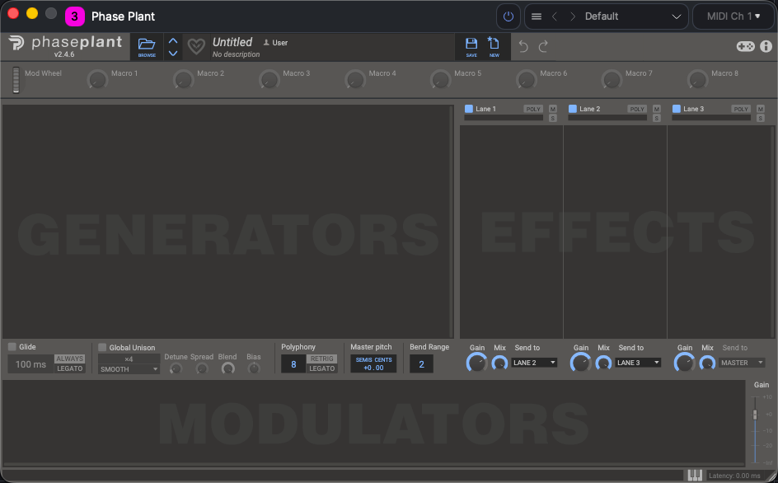This screenshot has height=483, width=778.
Task: Undo the last action
Action: pos(523,46)
